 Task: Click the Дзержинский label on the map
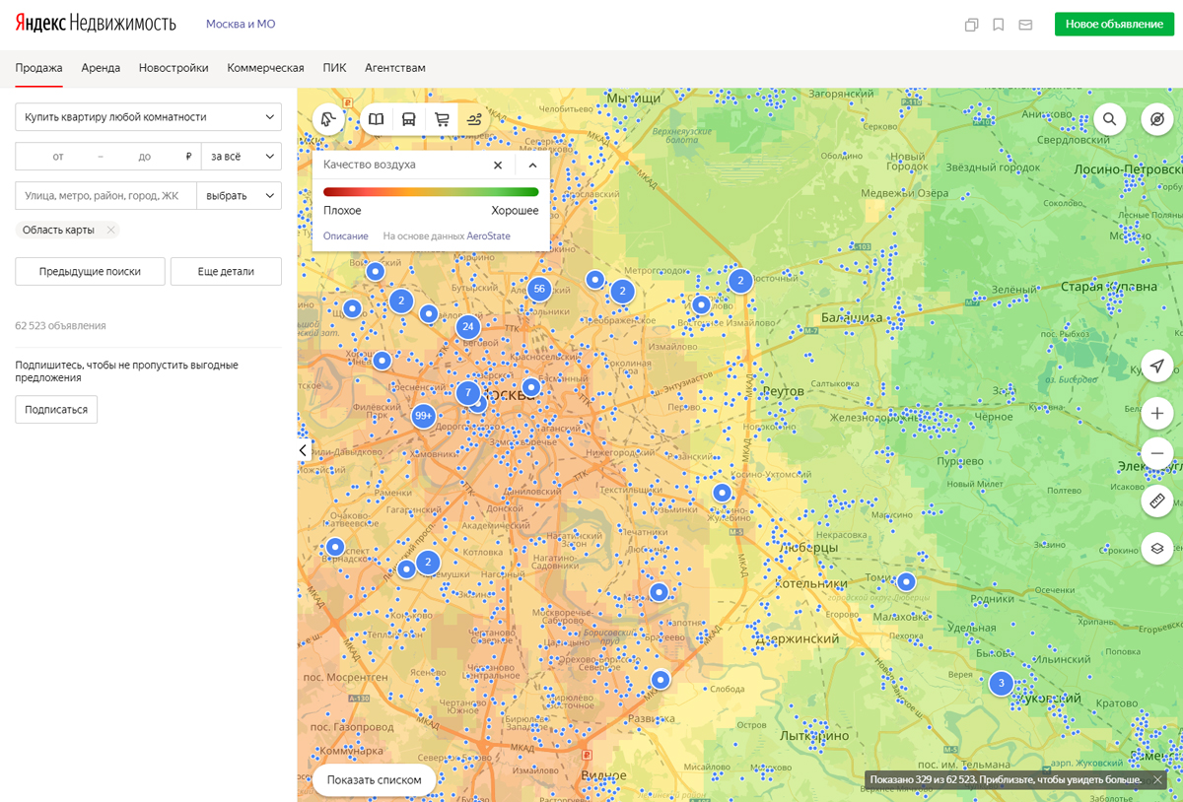point(796,639)
